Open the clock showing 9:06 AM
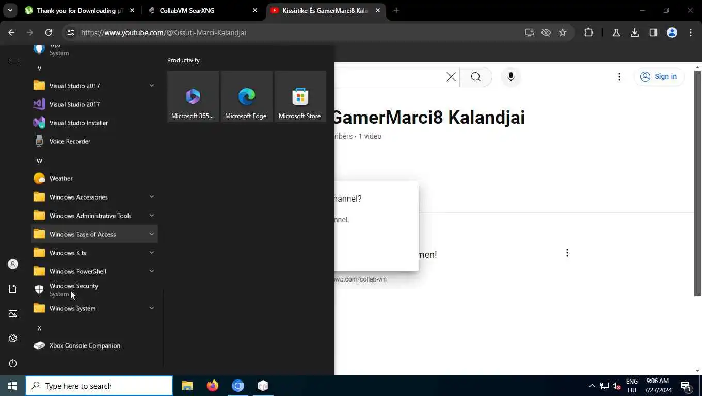702x396 pixels. tap(658, 386)
